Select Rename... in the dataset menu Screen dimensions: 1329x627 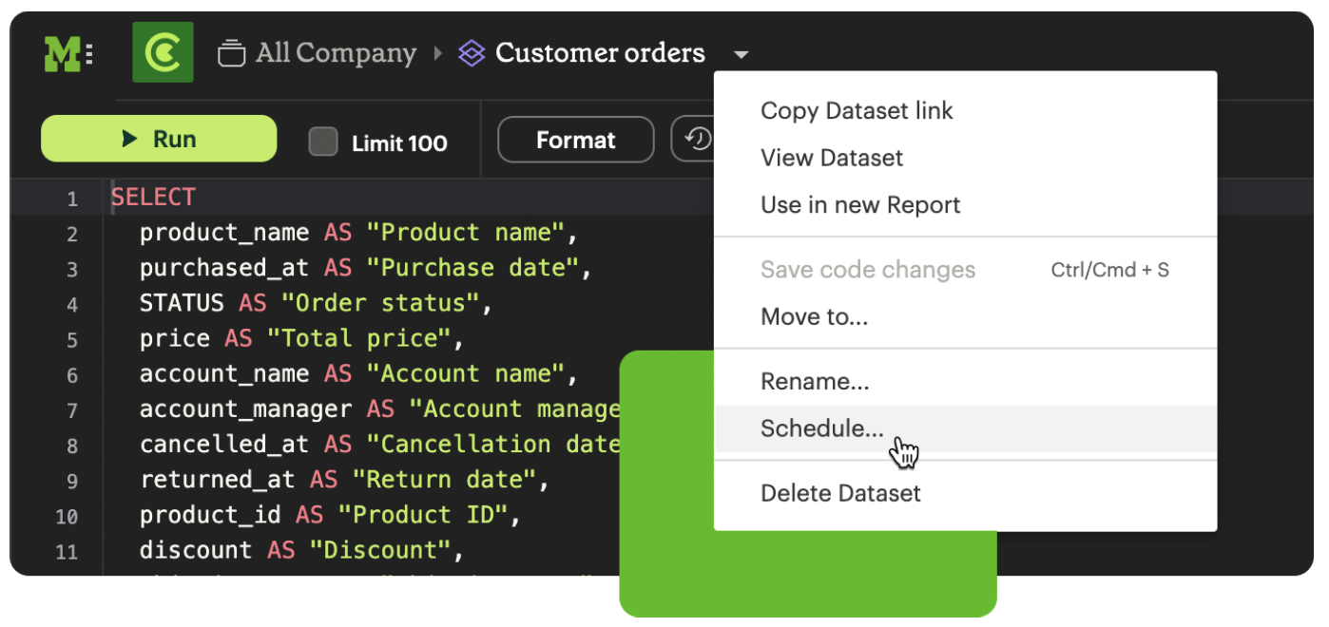pyautogui.click(x=815, y=382)
